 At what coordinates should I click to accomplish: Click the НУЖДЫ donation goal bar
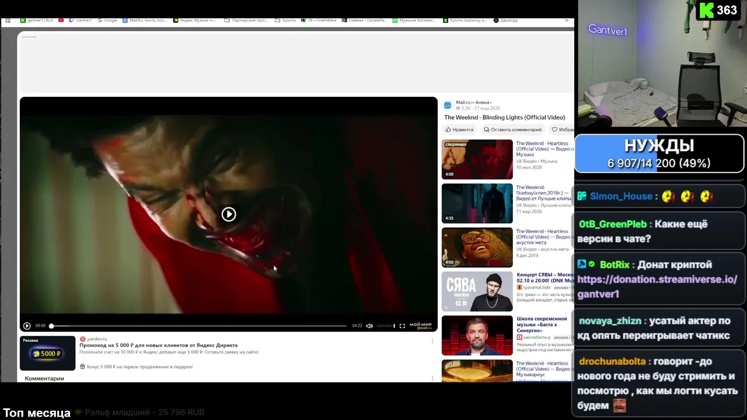click(659, 154)
